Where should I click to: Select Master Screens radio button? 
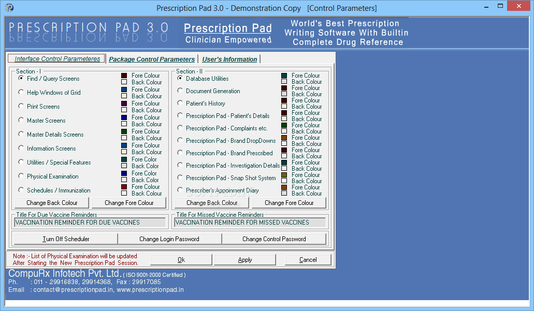pyautogui.click(x=21, y=120)
